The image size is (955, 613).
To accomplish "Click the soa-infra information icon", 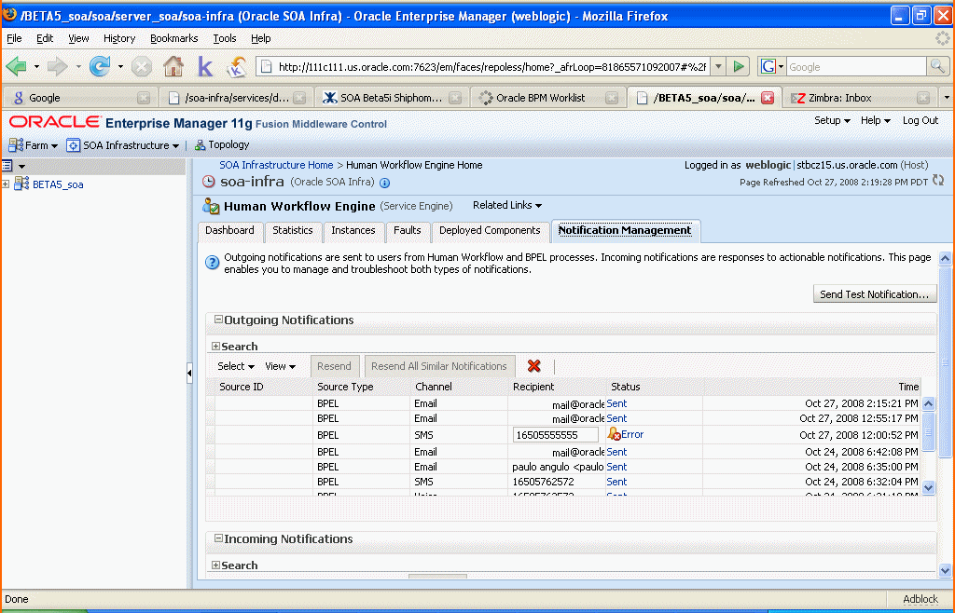I will click(385, 183).
